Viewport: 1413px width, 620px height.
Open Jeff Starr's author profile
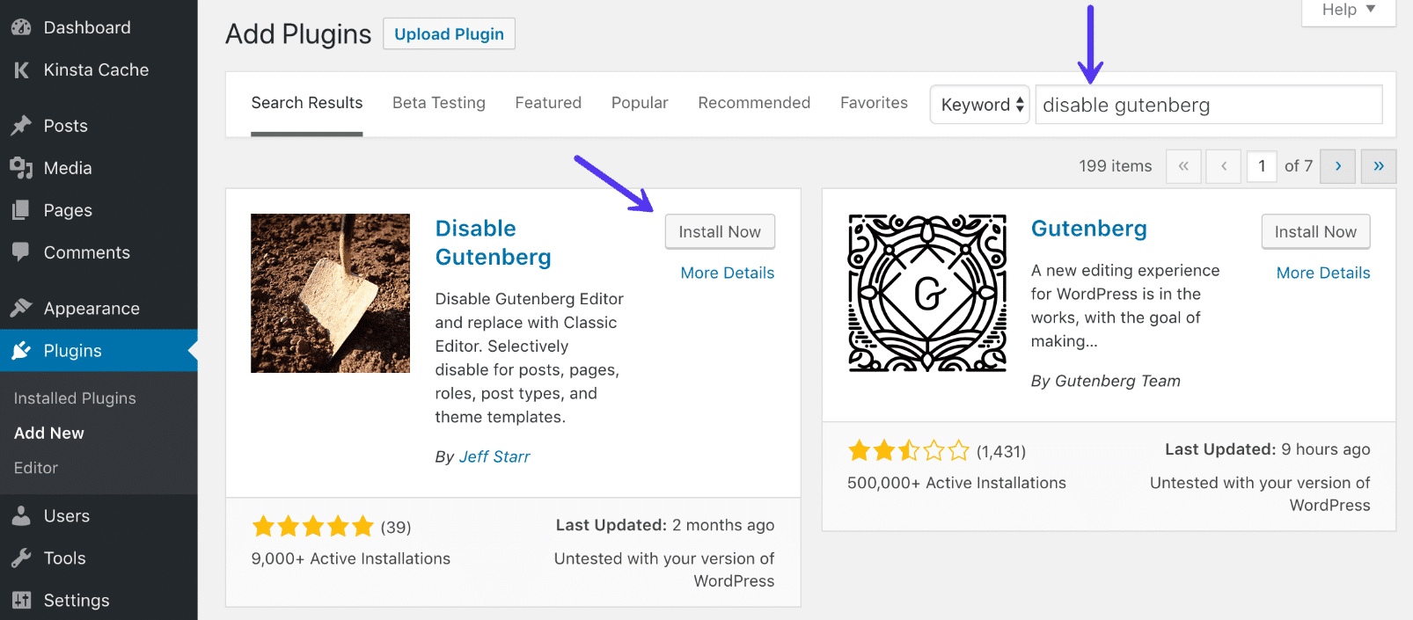[x=494, y=456]
